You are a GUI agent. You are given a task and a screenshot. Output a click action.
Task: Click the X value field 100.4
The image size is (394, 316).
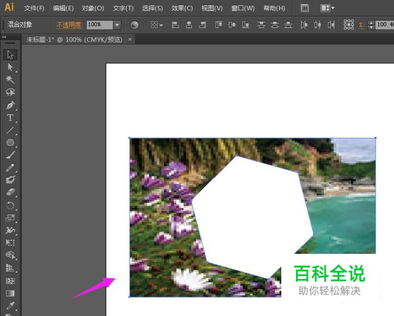(385, 25)
